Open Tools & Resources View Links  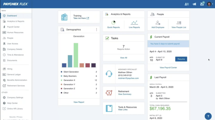tap(123, 110)
